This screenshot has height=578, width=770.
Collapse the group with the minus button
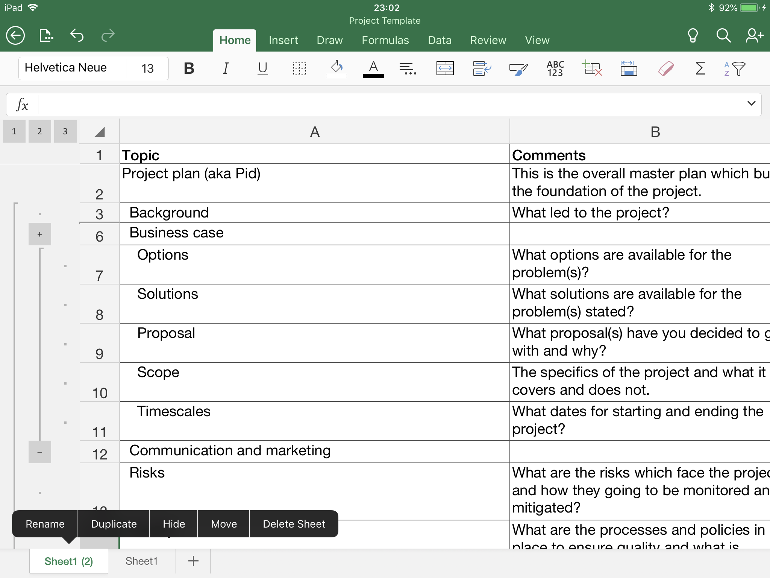click(x=40, y=452)
